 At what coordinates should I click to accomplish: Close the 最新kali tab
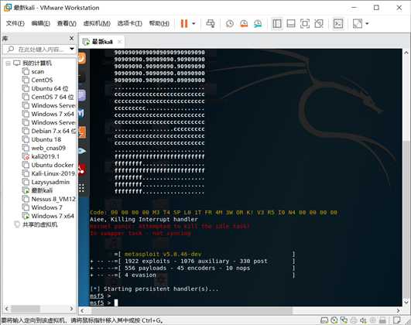[x=119, y=42]
